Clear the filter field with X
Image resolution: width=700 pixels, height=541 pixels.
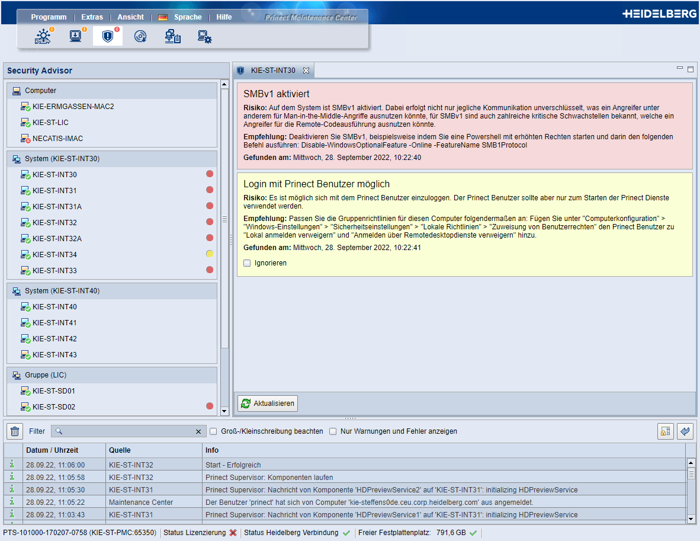click(198, 431)
